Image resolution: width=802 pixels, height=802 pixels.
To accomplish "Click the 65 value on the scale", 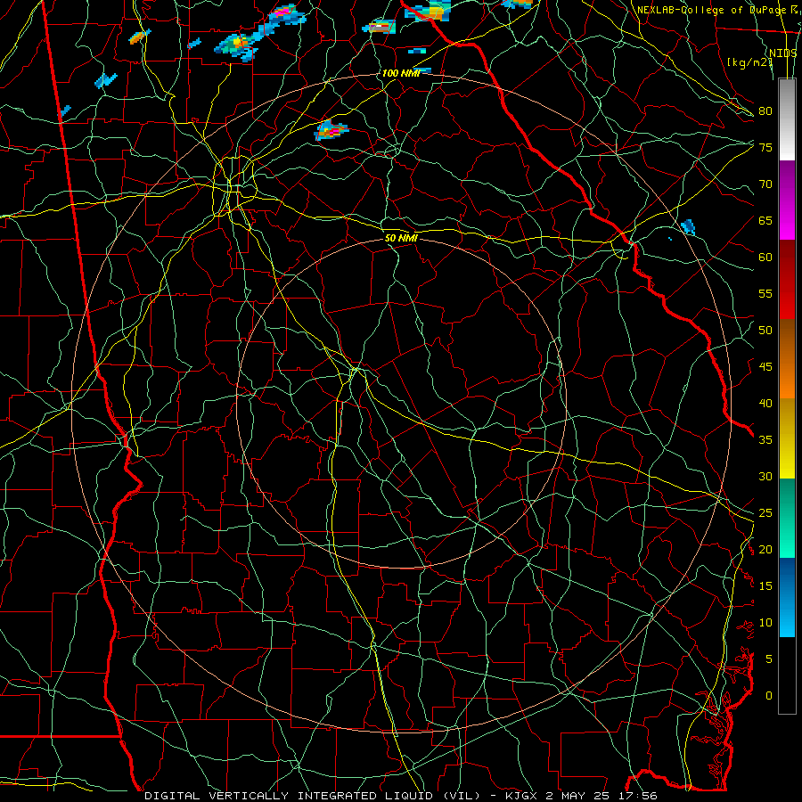I will (765, 220).
